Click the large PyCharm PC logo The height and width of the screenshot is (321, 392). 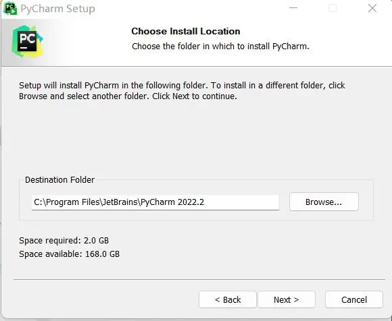click(27, 41)
